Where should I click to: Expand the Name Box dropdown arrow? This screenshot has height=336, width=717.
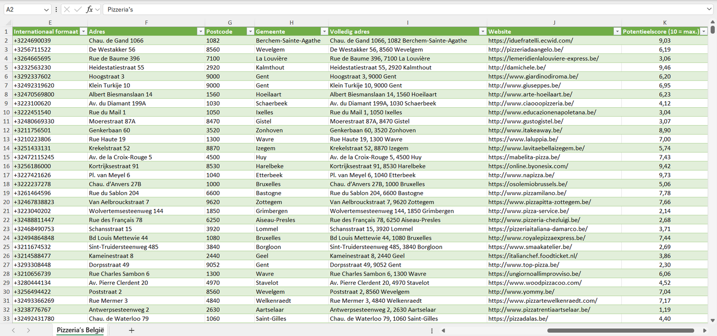click(46, 9)
